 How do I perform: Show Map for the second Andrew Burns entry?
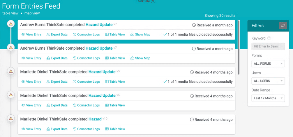coord(140,58)
